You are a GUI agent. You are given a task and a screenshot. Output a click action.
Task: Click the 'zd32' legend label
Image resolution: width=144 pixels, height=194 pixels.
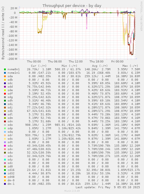click(x=11, y=173)
